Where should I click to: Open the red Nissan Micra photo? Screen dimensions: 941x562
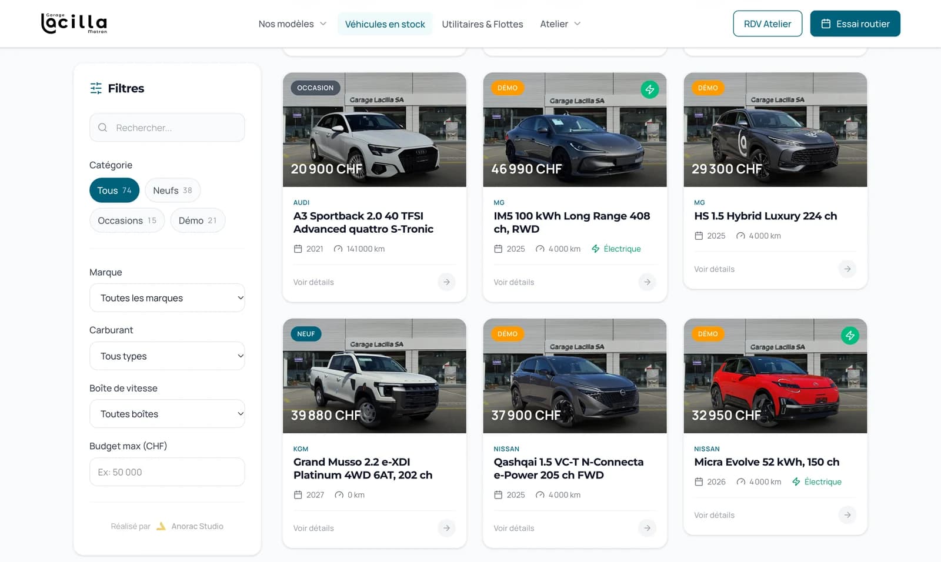775,376
